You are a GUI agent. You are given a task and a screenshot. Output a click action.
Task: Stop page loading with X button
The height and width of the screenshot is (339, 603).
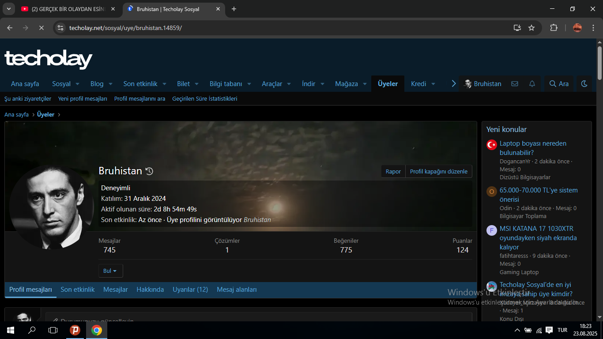tap(41, 28)
